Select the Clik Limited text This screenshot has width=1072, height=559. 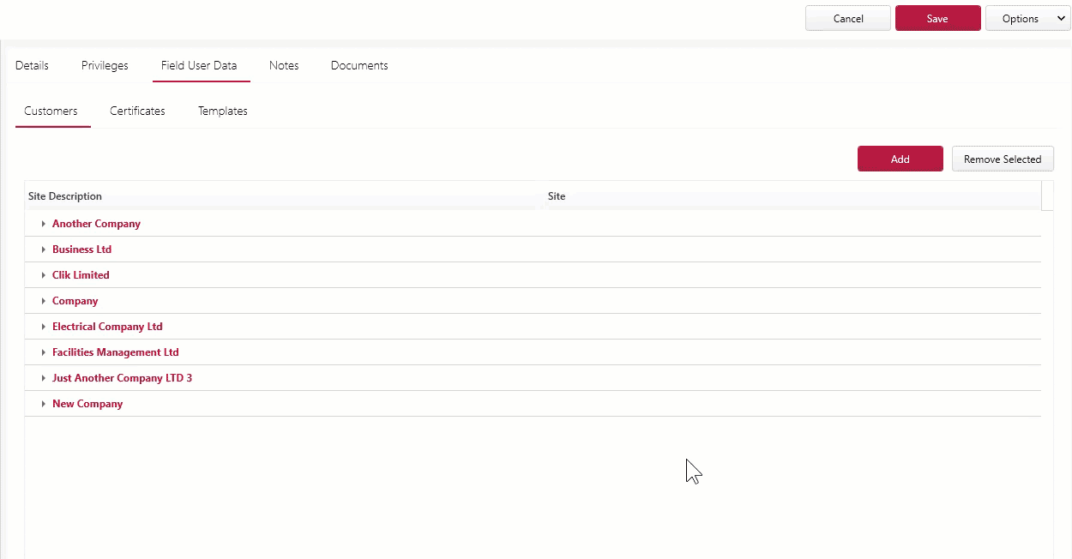tap(81, 275)
